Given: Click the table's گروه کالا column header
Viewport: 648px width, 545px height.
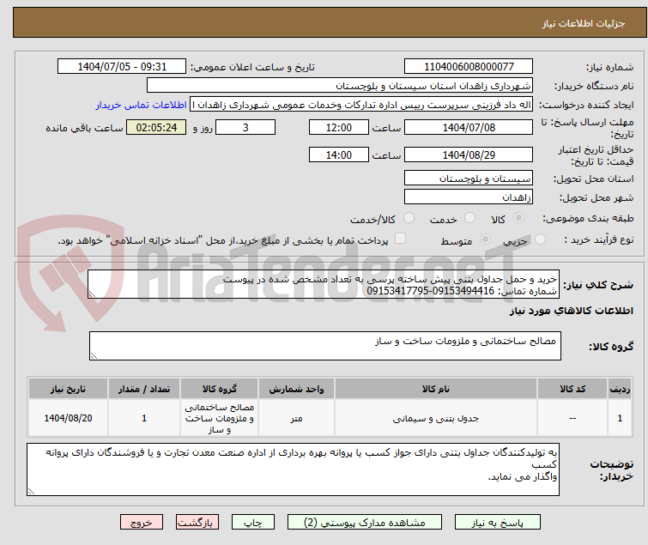Looking at the screenshot, I should [x=220, y=389].
